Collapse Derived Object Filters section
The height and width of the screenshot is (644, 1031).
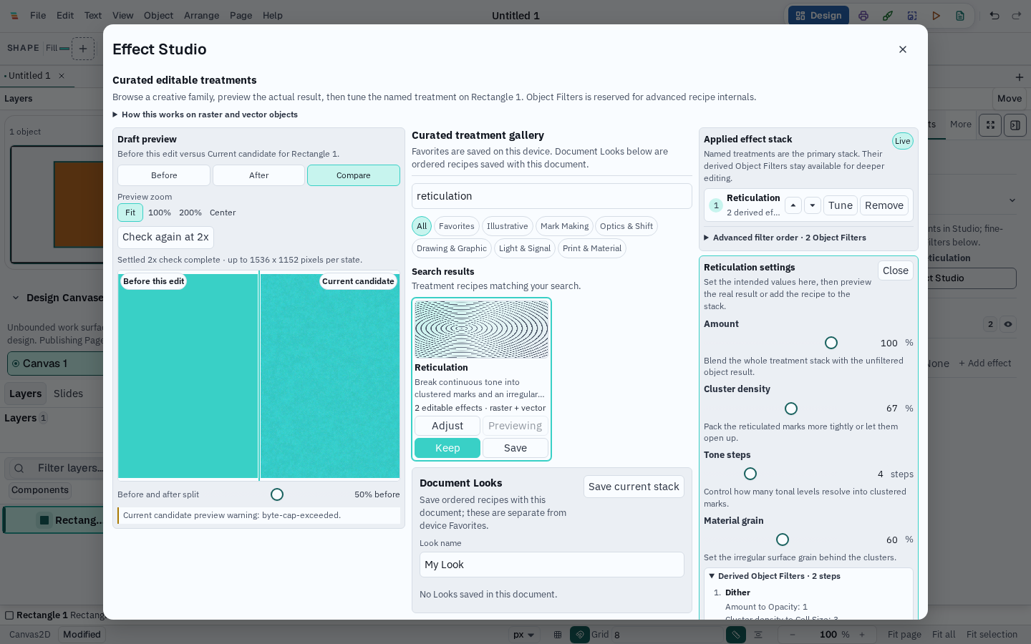coord(774,576)
